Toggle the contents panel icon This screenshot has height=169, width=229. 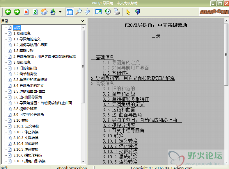(70, 12)
